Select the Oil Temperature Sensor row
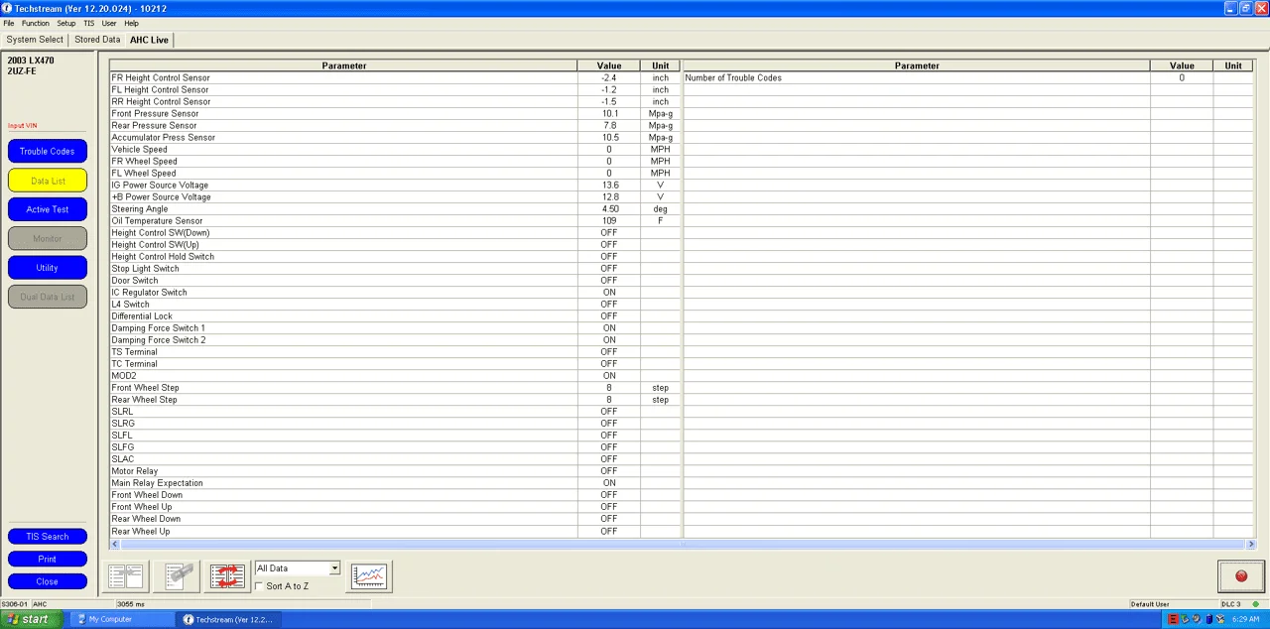 (x=395, y=220)
